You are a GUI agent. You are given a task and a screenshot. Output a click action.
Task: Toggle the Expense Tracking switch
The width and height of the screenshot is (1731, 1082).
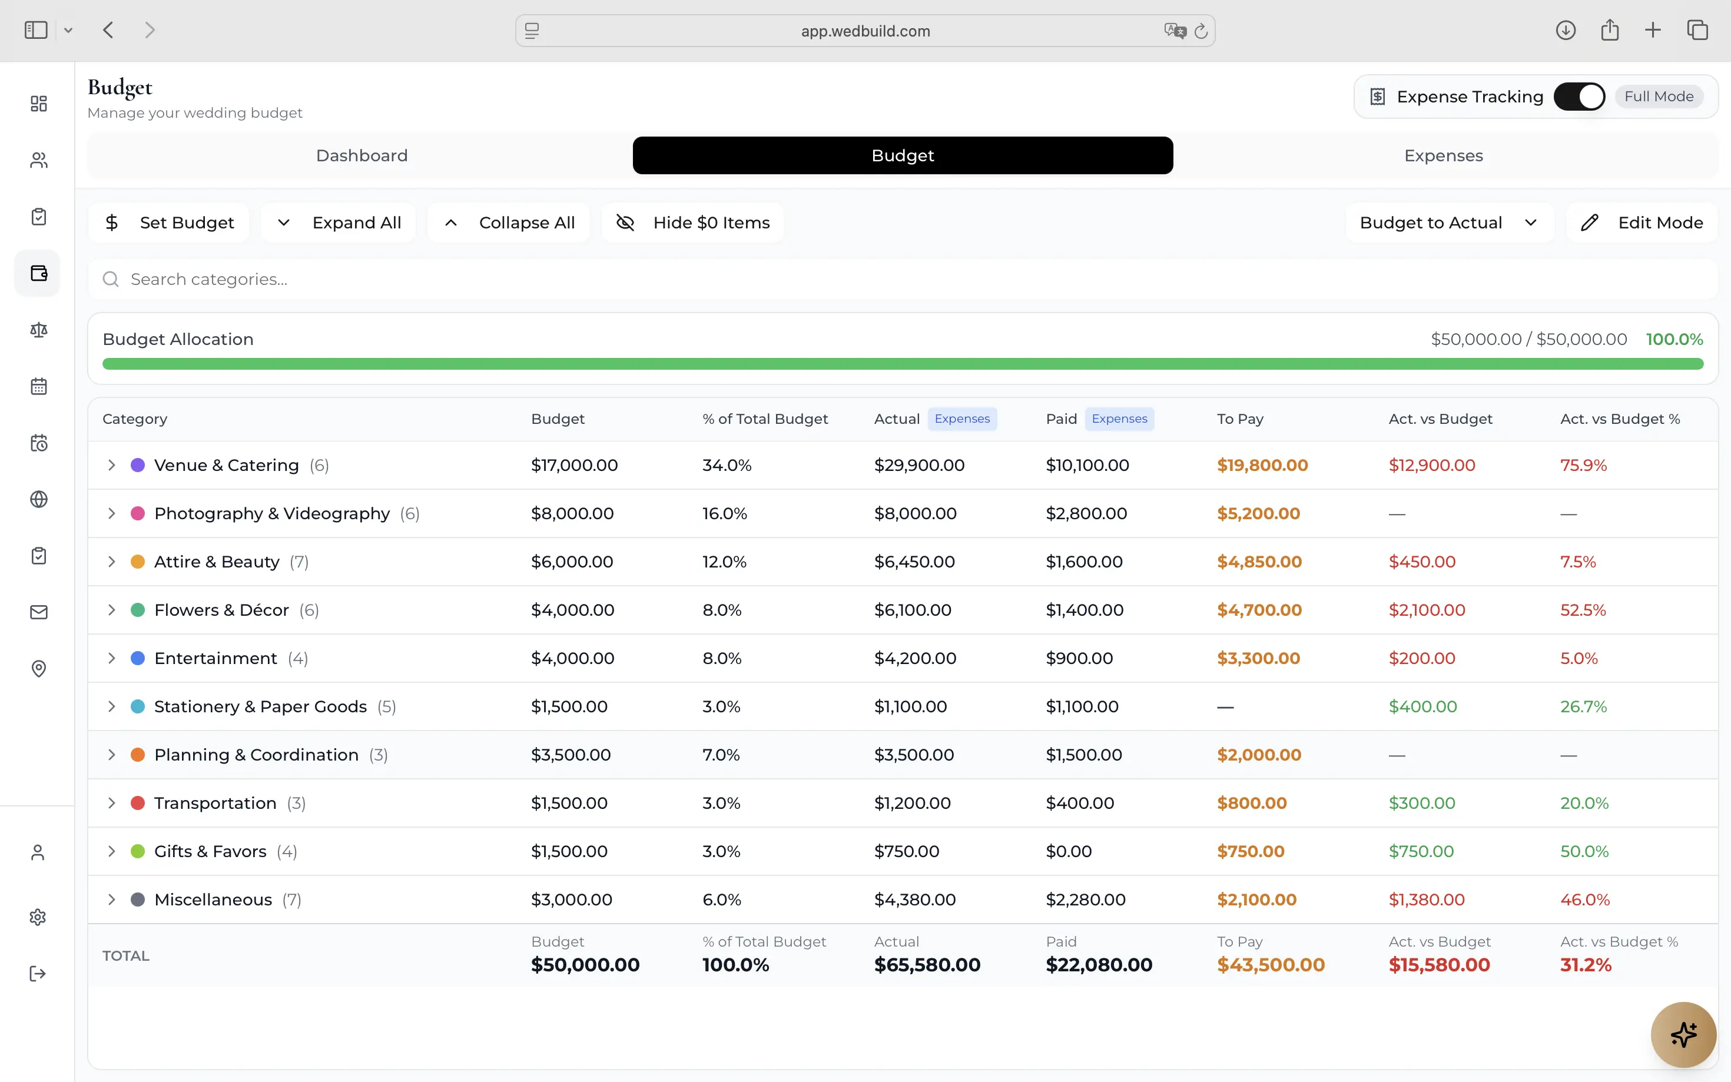[x=1579, y=97]
